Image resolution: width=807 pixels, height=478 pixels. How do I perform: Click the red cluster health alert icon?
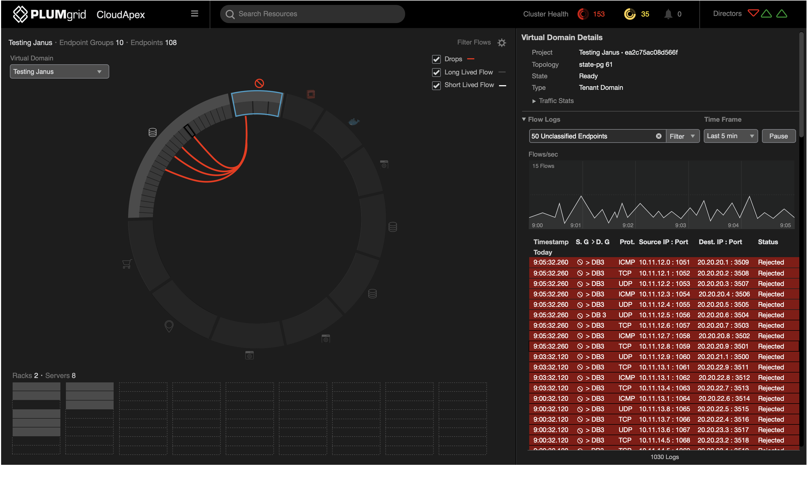[x=583, y=14]
